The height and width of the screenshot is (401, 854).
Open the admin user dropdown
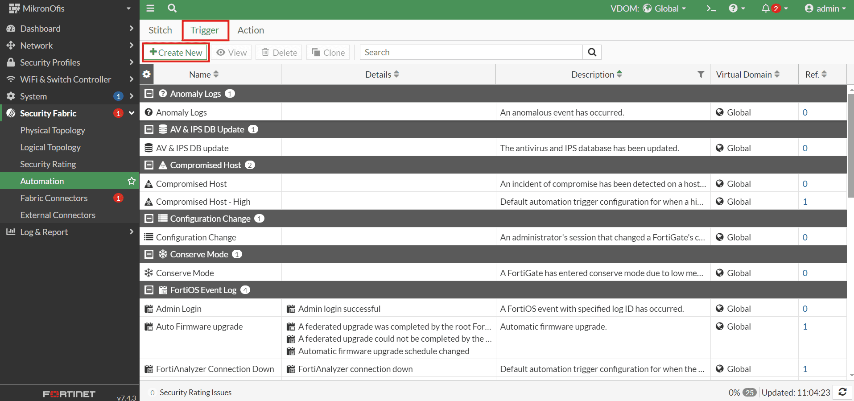pyautogui.click(x=825, y=8)
